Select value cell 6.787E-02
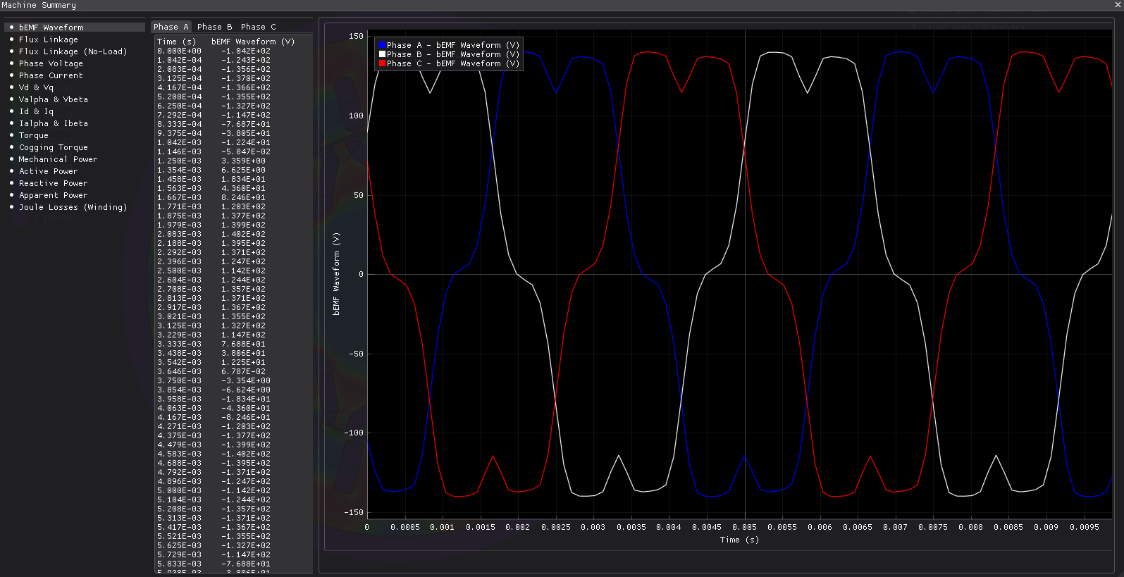This screenshot has width=1124, height=577. (243, 371)
